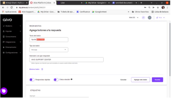Click the Agregar tags input under Etiquetas
Image resolution: width=171 pixels, height=98 pixels.
tap(59, 96)
